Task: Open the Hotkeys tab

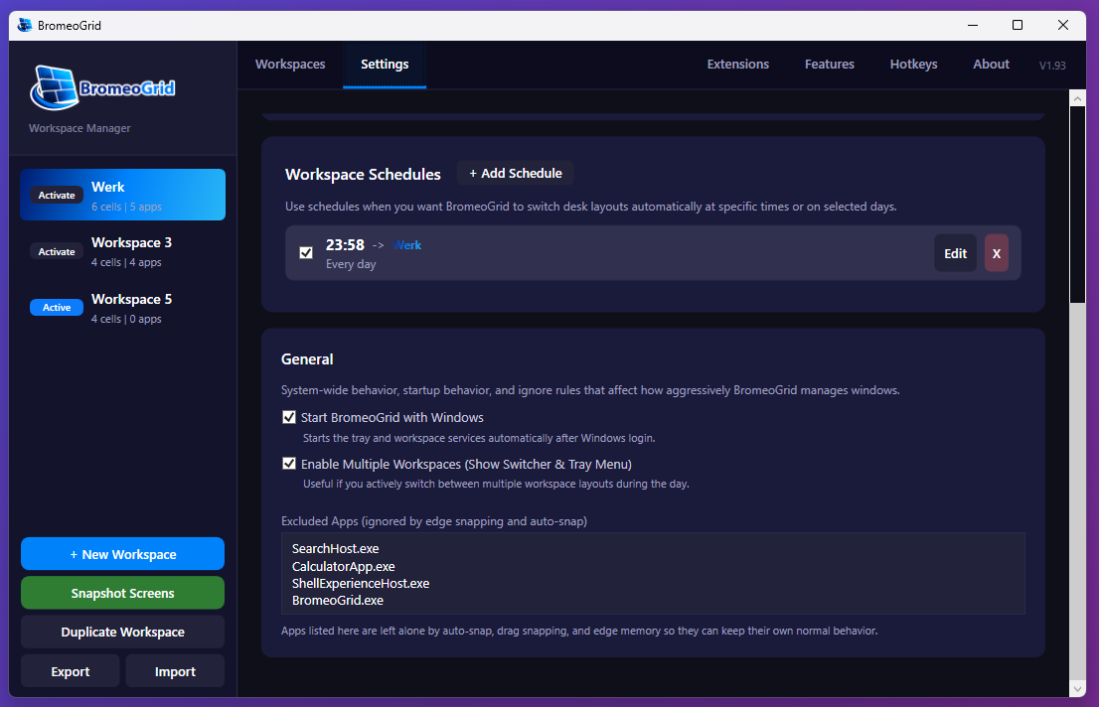Action: 913,65
